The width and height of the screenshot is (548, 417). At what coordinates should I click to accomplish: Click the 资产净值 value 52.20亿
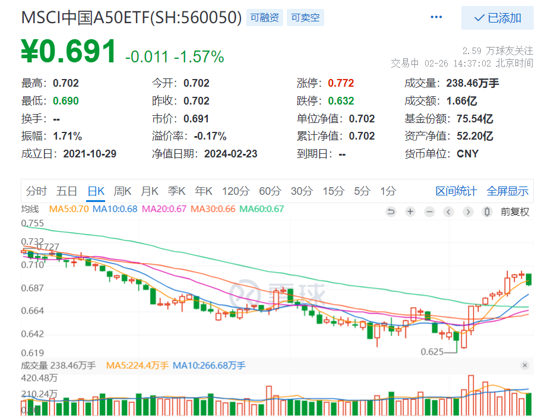point(475,136)
